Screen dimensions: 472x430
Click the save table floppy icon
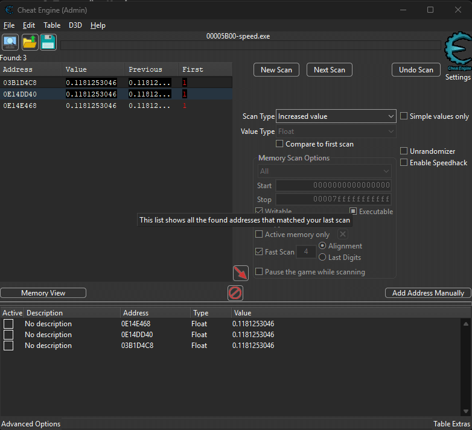point(48,42)
